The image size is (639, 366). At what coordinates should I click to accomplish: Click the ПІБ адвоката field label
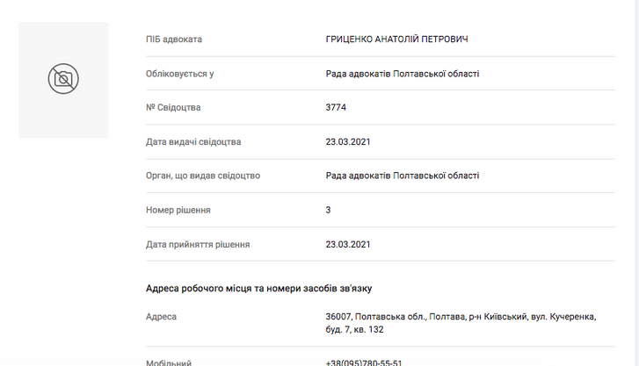[174, 39]
